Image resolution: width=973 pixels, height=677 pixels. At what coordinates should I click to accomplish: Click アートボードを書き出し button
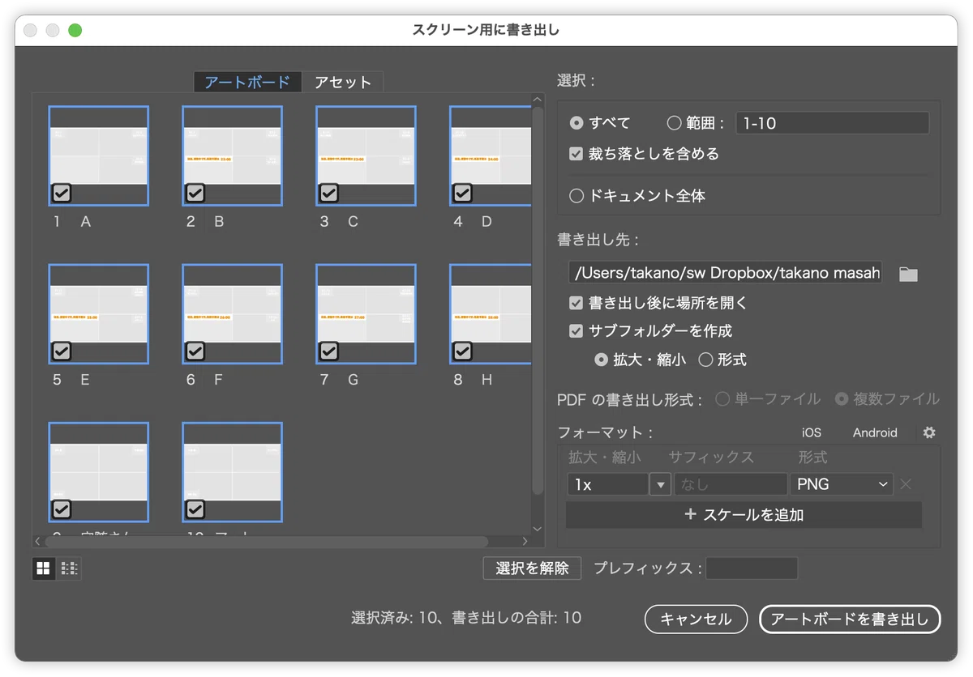[850, 620]
